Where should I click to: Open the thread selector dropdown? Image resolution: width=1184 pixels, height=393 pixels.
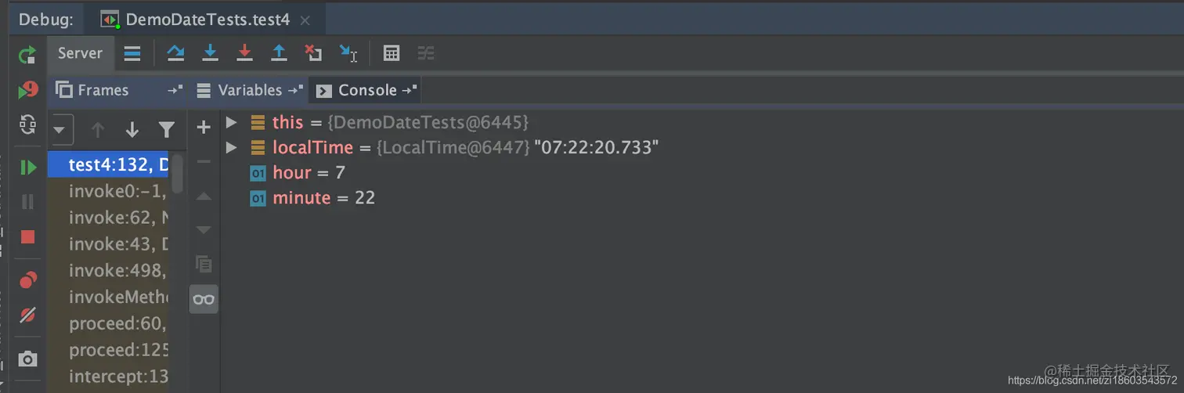point(61,130)
